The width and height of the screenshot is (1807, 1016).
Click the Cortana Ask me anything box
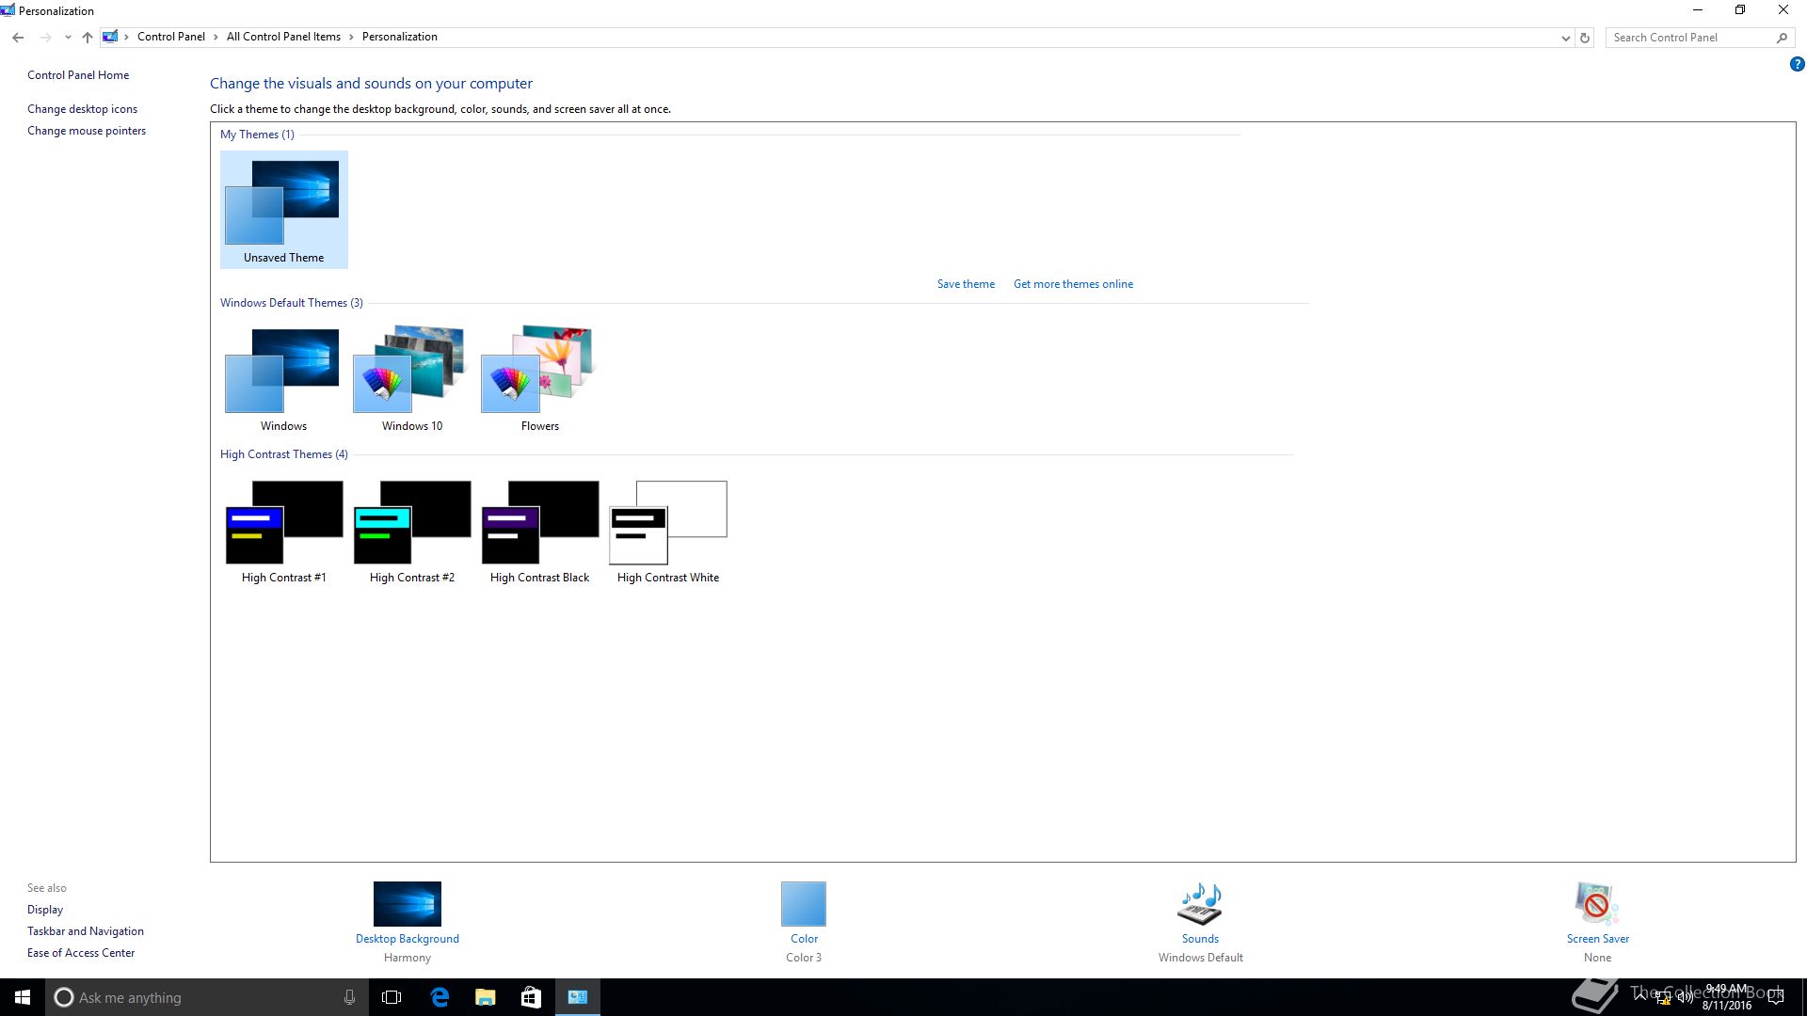click(x=206, y=997)
